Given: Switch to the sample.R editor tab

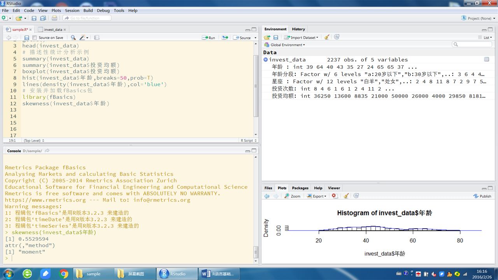Looking at the screenshot, I should coord(20,30).
